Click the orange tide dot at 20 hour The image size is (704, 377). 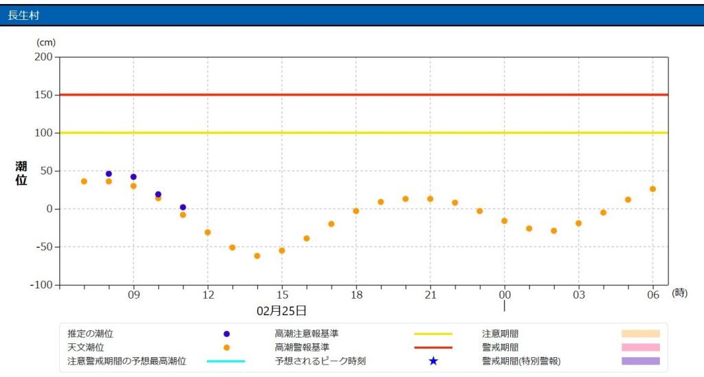pos(406,199)
